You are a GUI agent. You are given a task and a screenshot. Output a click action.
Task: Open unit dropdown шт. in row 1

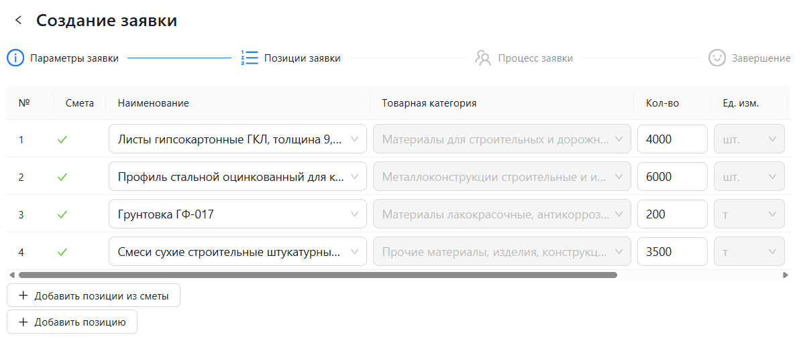tap(749, 139)
